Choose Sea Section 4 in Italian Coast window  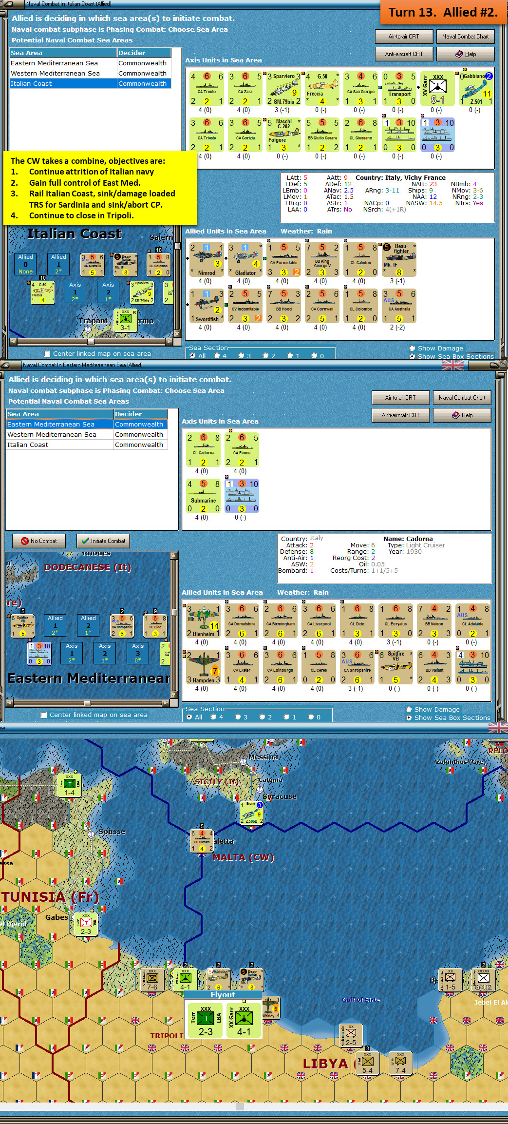(217, 356)
